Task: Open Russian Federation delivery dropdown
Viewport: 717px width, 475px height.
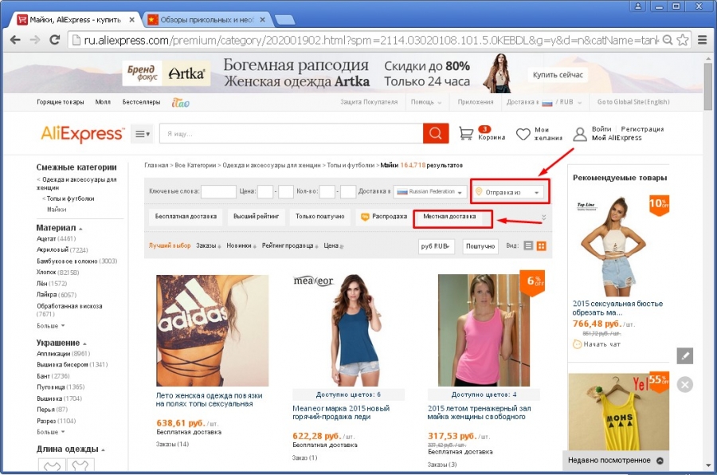Action: [x=429, y=192]
